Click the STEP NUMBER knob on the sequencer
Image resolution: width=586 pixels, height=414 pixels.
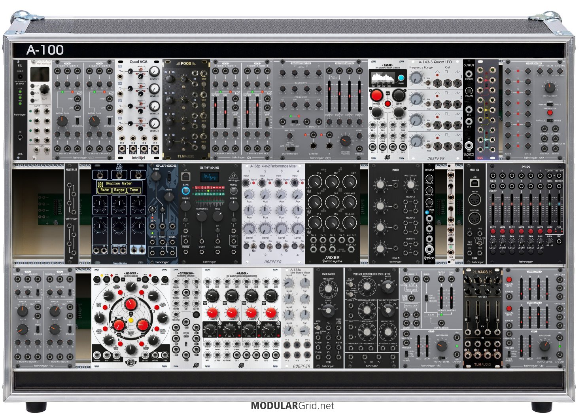pyautogui.click(x=550, y=87)
